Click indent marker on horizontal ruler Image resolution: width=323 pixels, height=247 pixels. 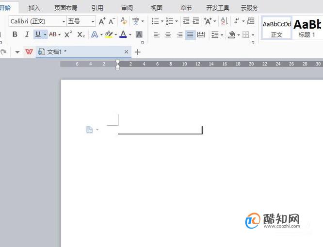(118, 65)
